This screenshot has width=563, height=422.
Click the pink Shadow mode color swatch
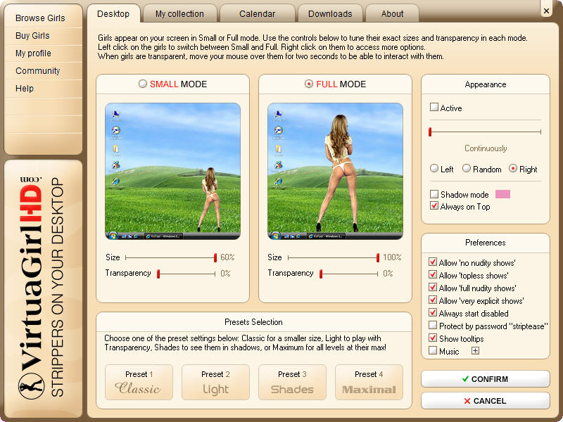[502, 194]
